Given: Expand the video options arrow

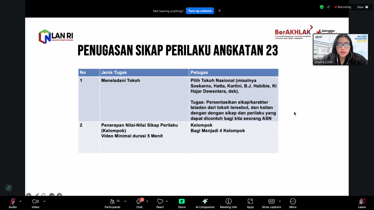Looking at the screenshot, I should pos(44,201).
